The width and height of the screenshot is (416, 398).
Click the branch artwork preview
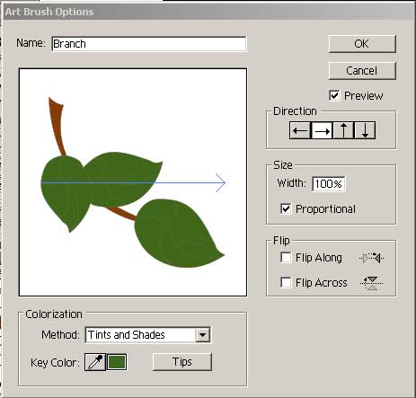133,182
